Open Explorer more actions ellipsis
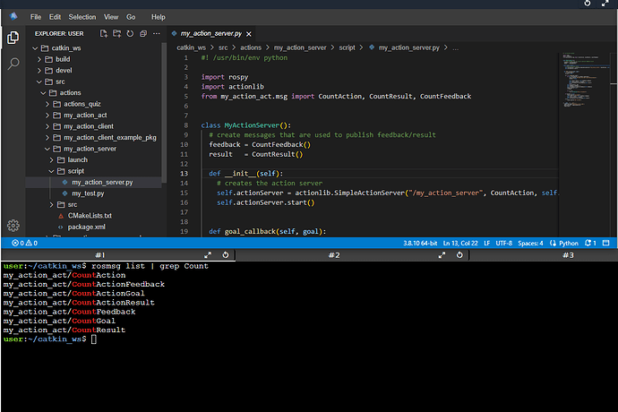The image size is (618, 412). [157, 33]
